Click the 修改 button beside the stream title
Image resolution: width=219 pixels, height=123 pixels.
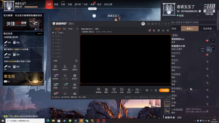pos(97,29)
